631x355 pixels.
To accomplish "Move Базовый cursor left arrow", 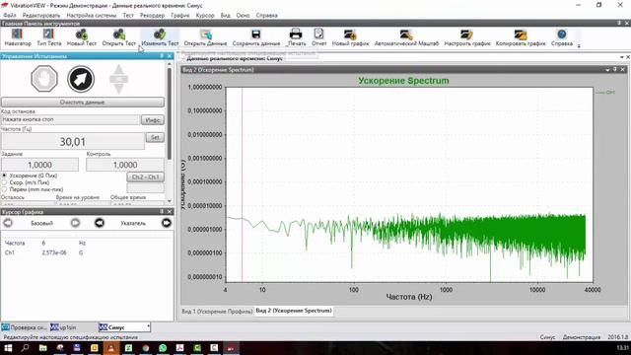I will 8,223.
